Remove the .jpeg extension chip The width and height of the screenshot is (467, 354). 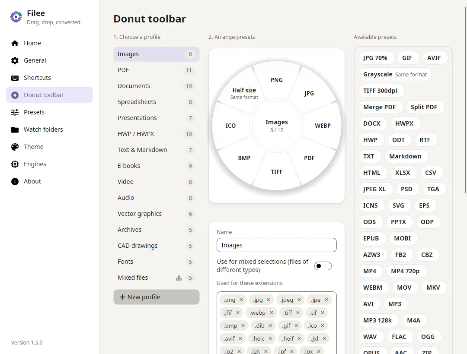[299, 300]
